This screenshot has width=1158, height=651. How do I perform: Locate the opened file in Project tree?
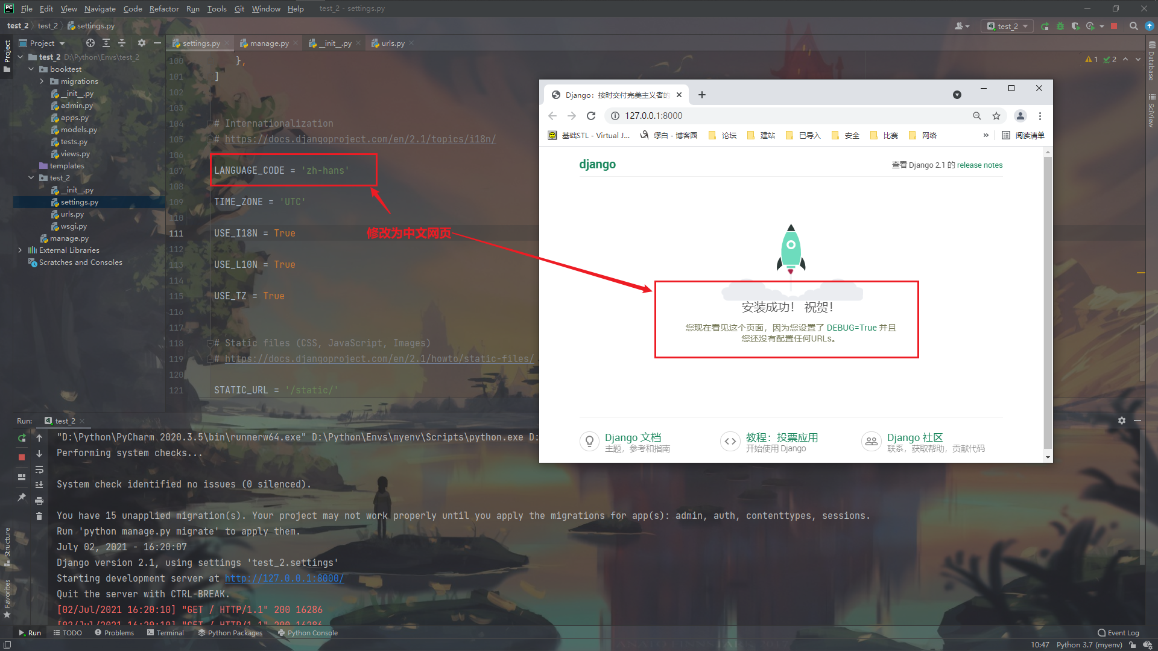point(90,43)
